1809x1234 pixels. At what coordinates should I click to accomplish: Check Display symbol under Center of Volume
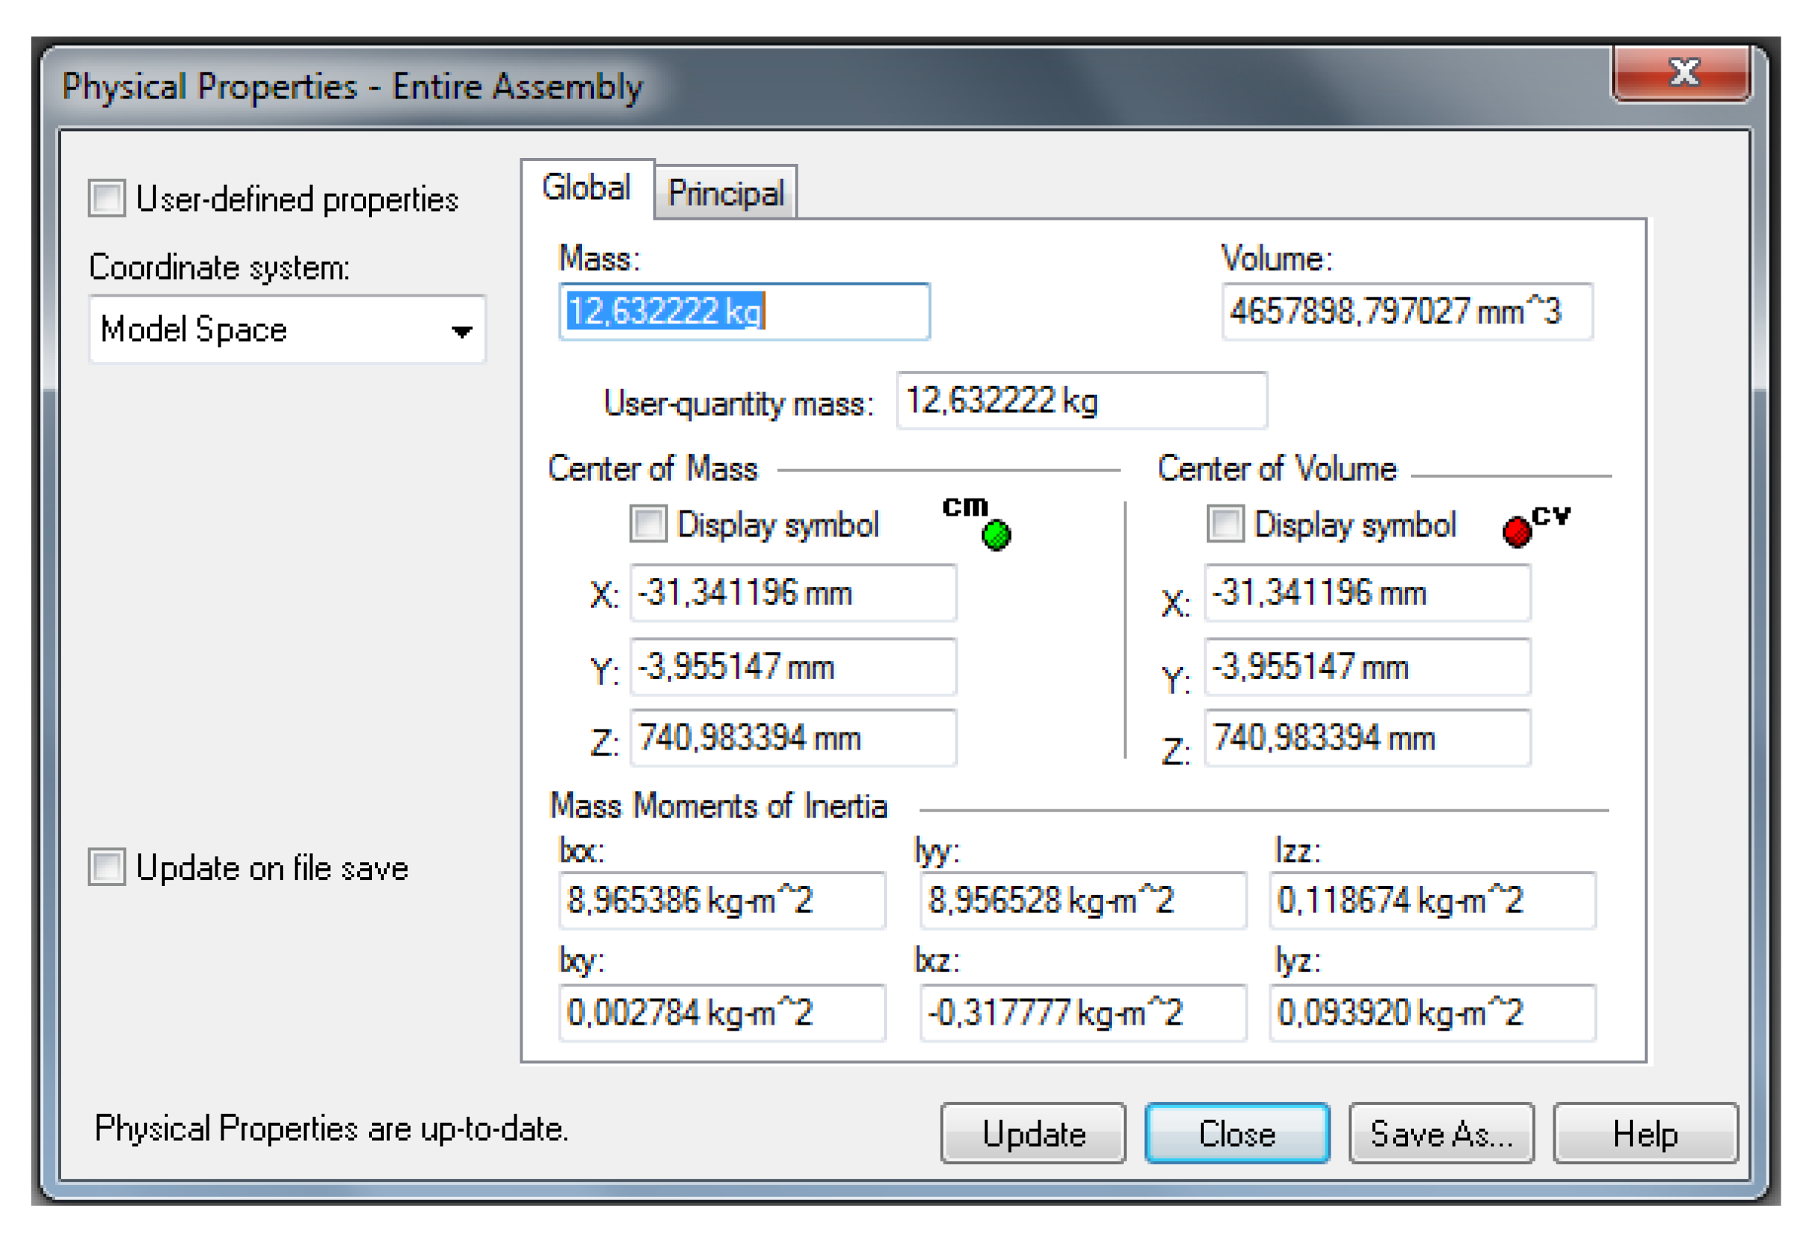[1225, 524]
